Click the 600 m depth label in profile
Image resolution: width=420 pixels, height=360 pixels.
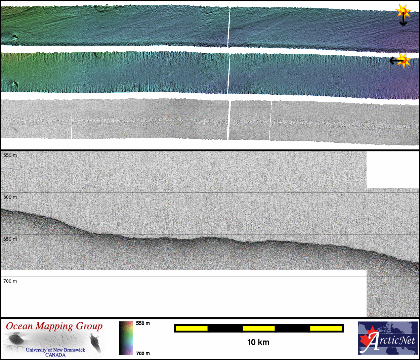click(10, 197)
